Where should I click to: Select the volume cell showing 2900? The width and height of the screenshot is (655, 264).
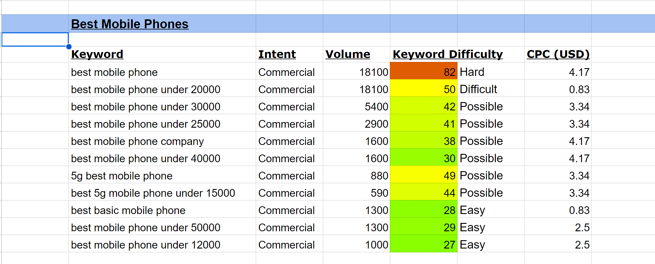[x=356, y=124]
